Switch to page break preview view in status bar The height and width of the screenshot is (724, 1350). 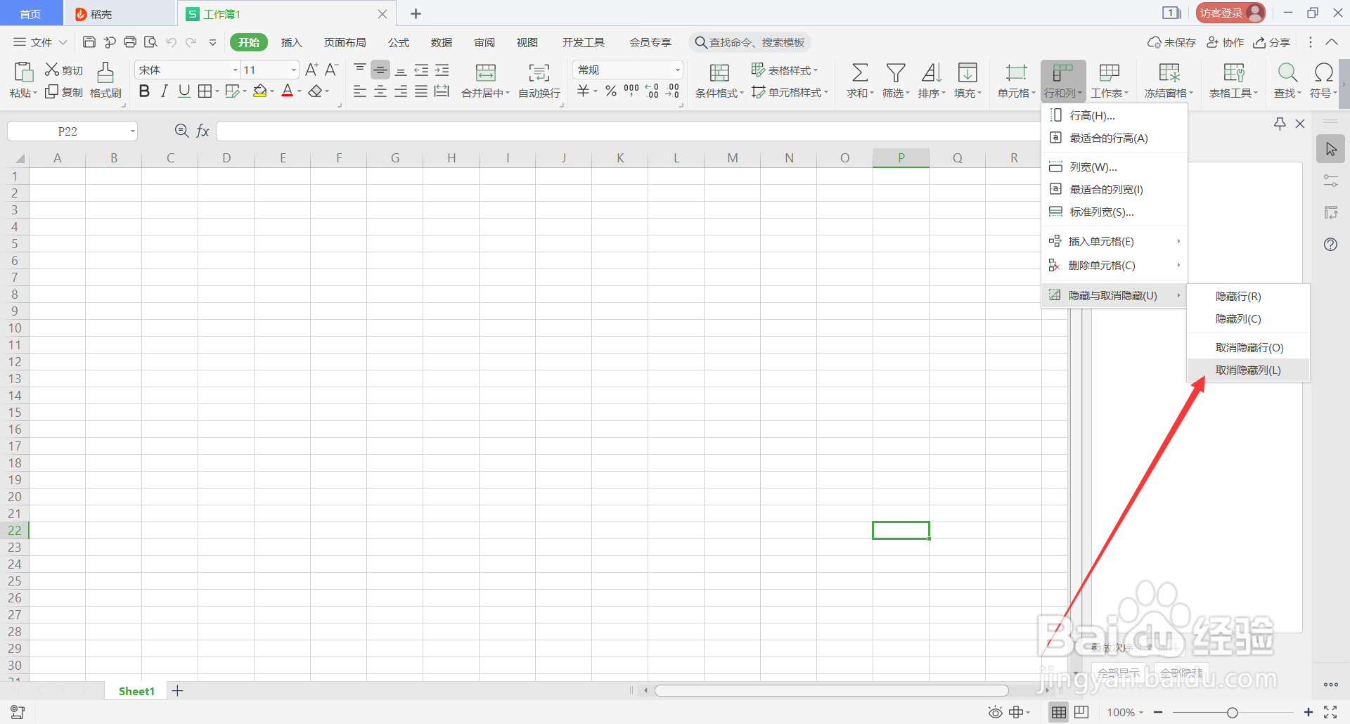coord(1081,712)
